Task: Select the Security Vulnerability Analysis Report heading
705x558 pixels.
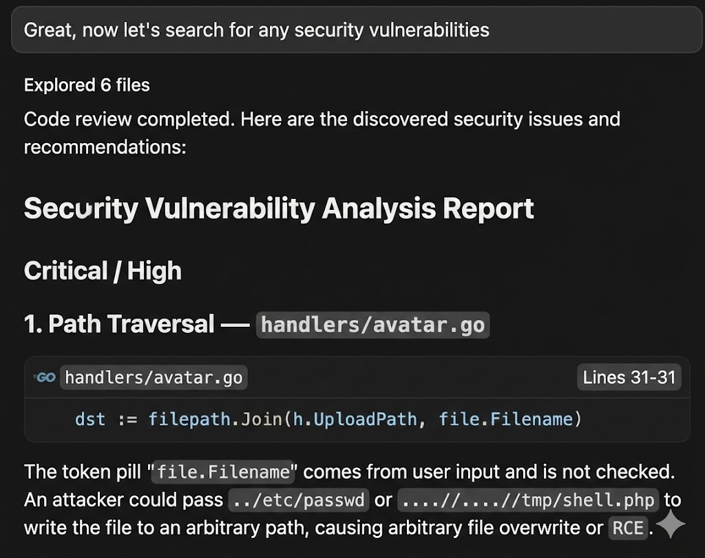Action: (279, 208)
